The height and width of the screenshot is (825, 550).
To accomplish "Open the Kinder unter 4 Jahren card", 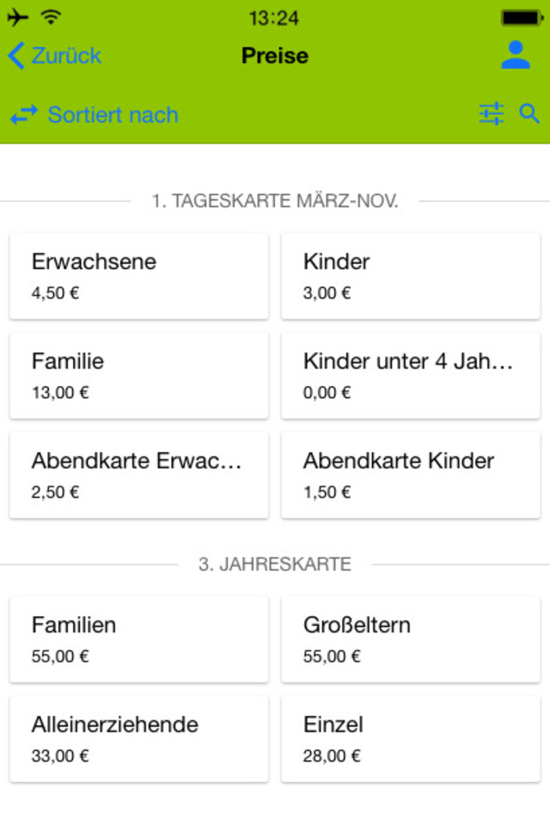I will tap(410, 376).
